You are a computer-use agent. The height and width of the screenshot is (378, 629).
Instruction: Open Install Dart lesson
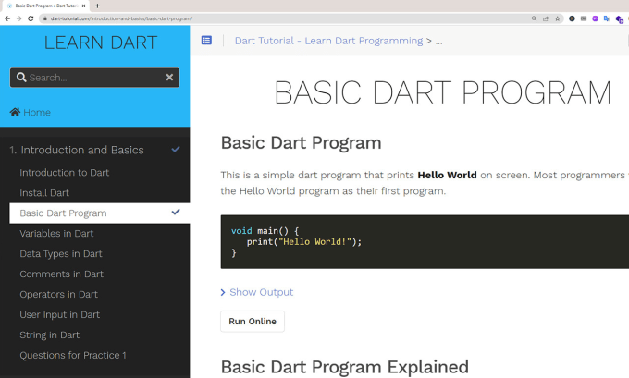tap(44, 193)
